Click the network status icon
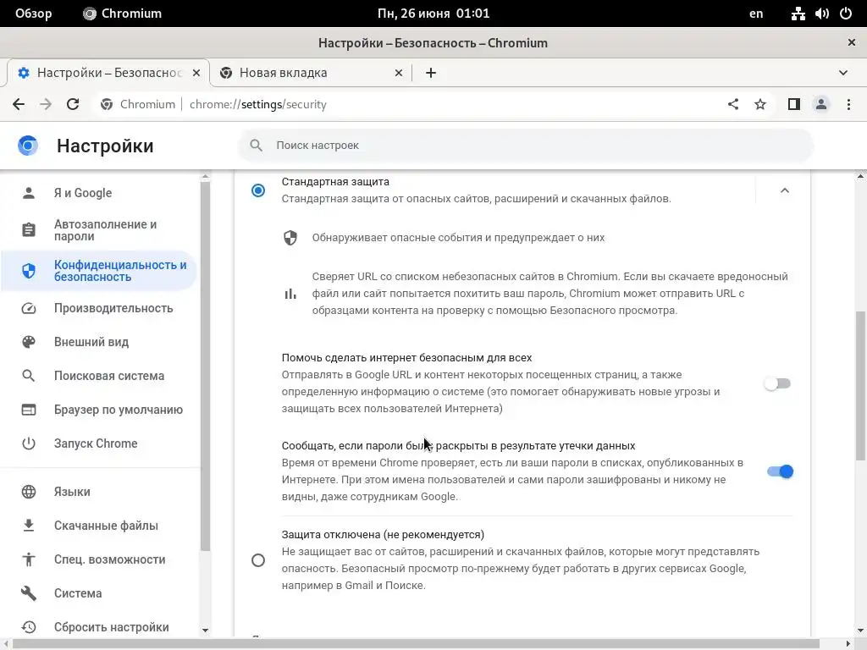Screen dimensions: 867x650 [798, 14]
